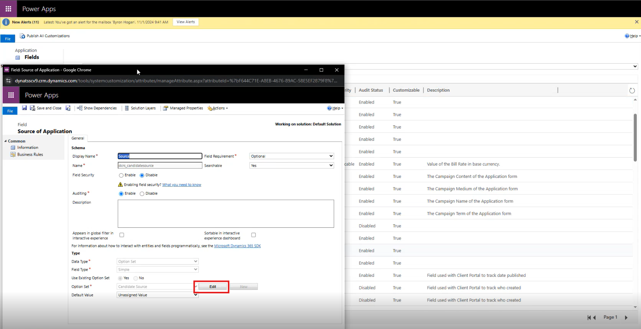
Task: Go to previous page of the grid
Action: coord(595,317)
